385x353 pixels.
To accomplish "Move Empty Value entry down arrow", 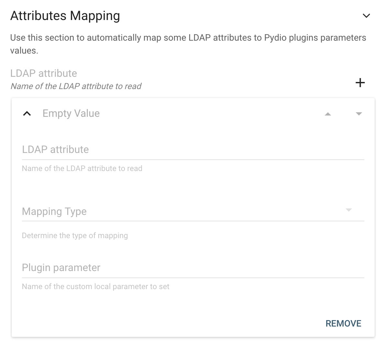I will coord(359,114).
